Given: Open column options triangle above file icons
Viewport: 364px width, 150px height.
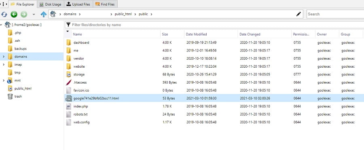Looking at the screenshot, I should [x=68, y=31].
